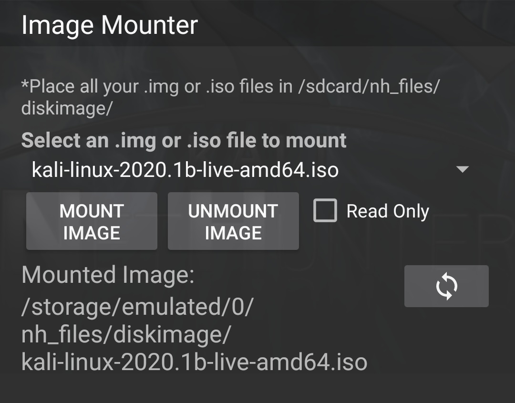Click the word UNMOUNT on the unmount button
Image resolution: width=515 pixels, height=403 pixels.
click(x=233, y=211)
